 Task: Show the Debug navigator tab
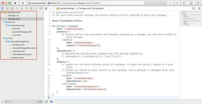tap(31, 8)
